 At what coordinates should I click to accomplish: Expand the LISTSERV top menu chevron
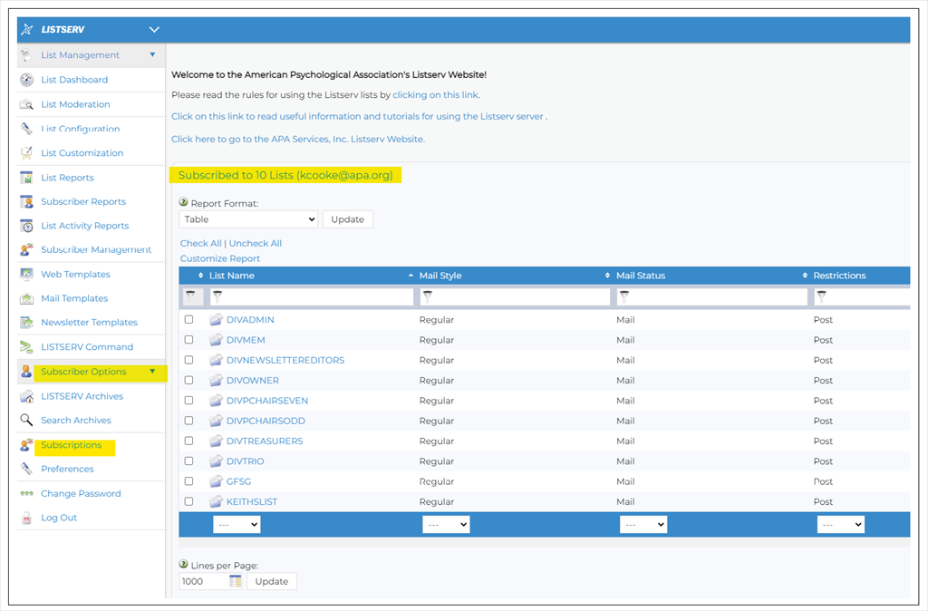154,30
